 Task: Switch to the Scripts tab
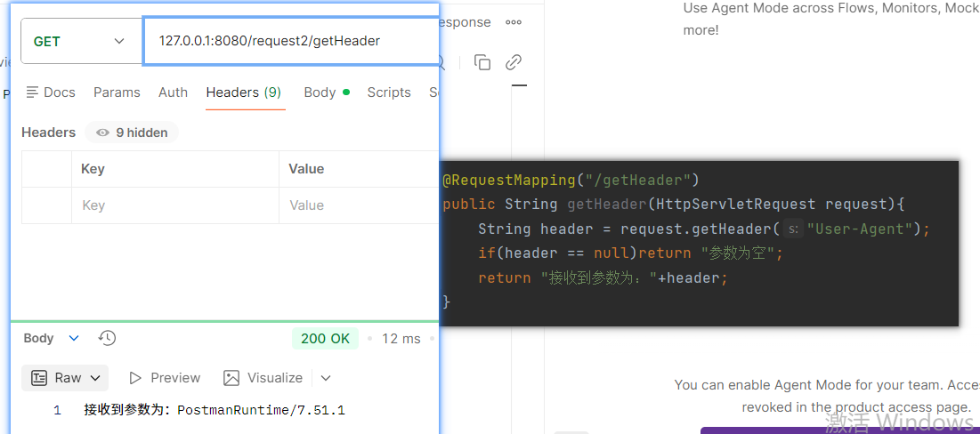point(389,92)
